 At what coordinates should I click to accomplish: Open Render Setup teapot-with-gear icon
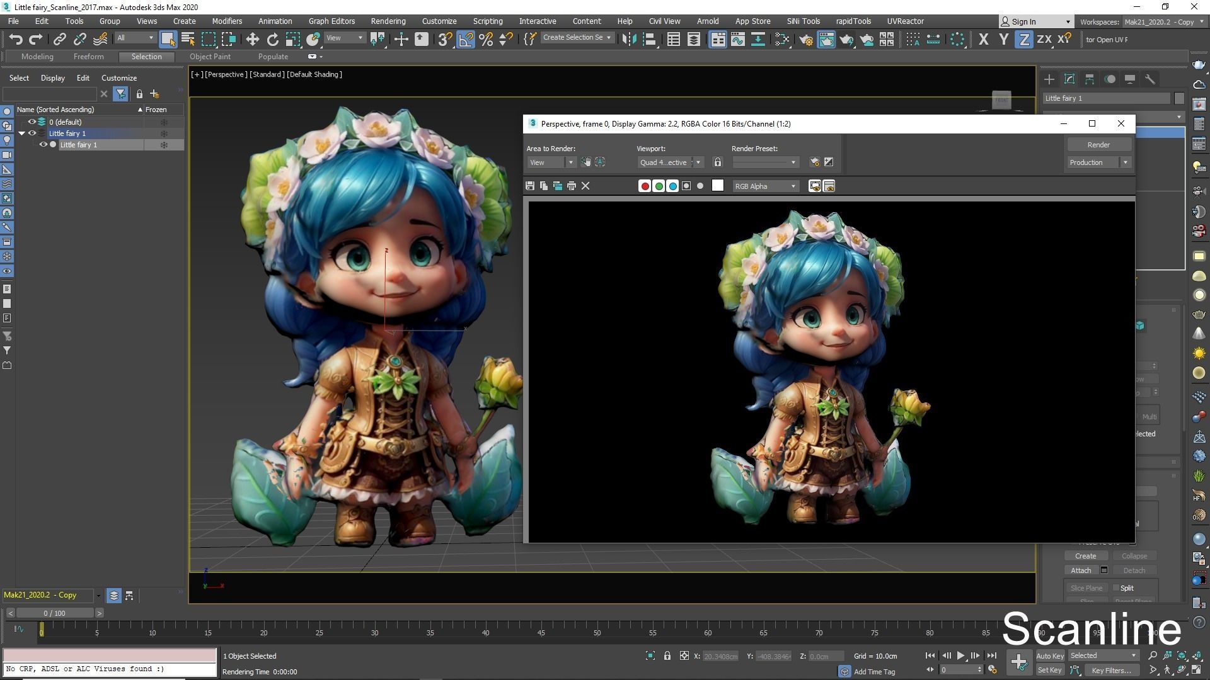point(806,39)
